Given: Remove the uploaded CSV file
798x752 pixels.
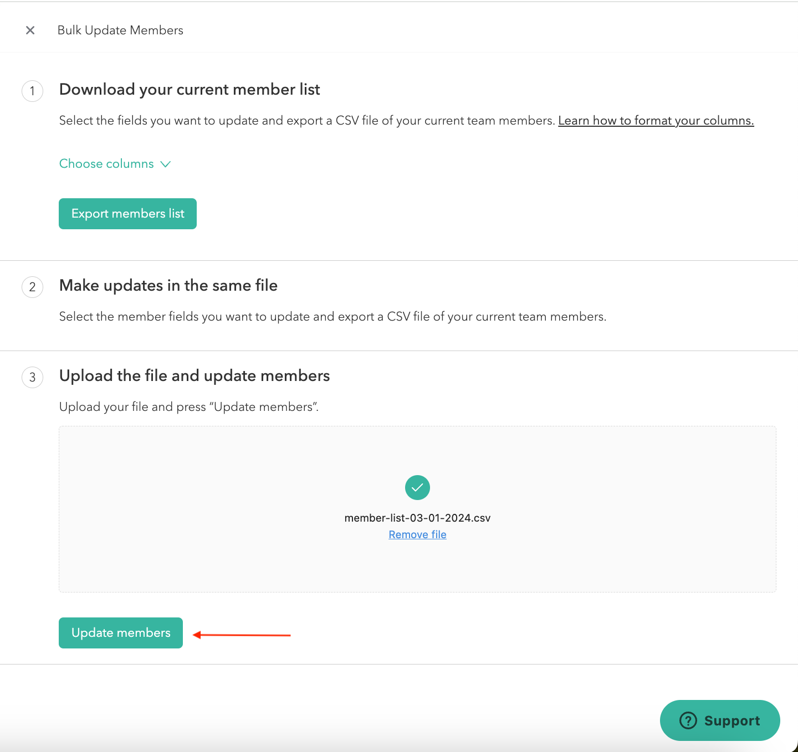Looking at the screenshot, I should click(x=417, y=534).
